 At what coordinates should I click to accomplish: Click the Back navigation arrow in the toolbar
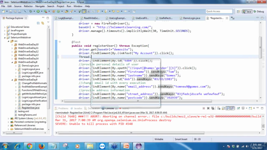pyautogui.click(x=118, y=11)
